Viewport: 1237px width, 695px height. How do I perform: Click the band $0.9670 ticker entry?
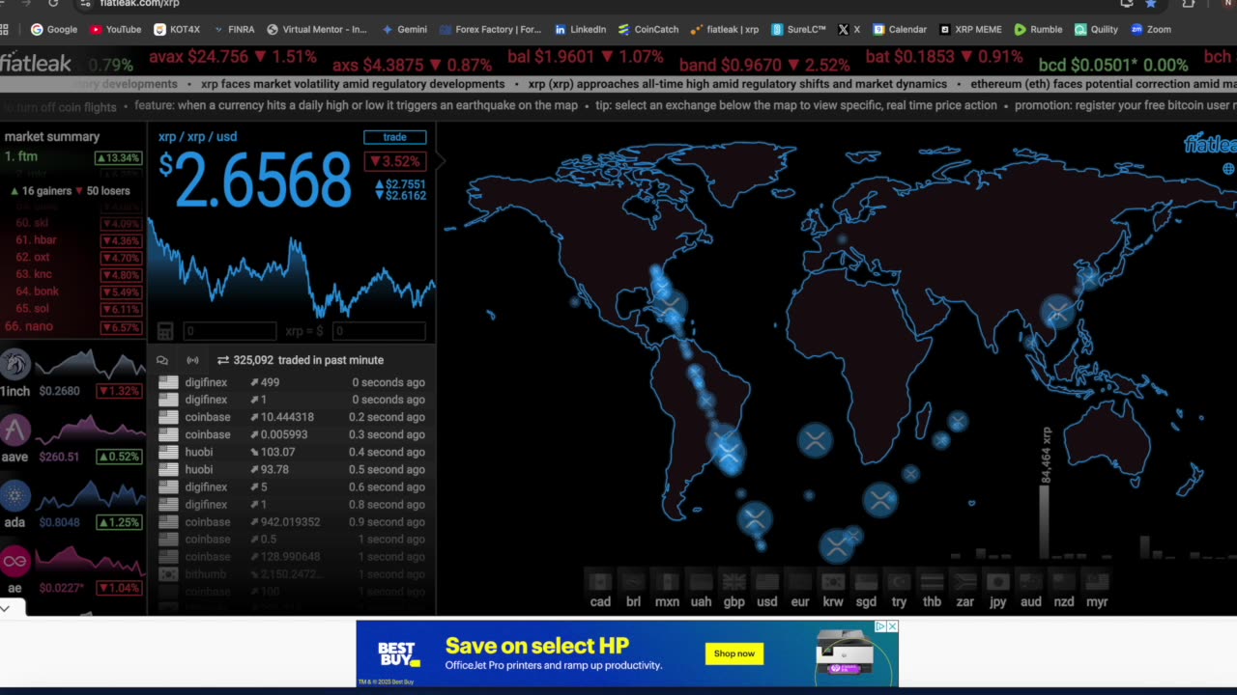click(x=764, y=65)
